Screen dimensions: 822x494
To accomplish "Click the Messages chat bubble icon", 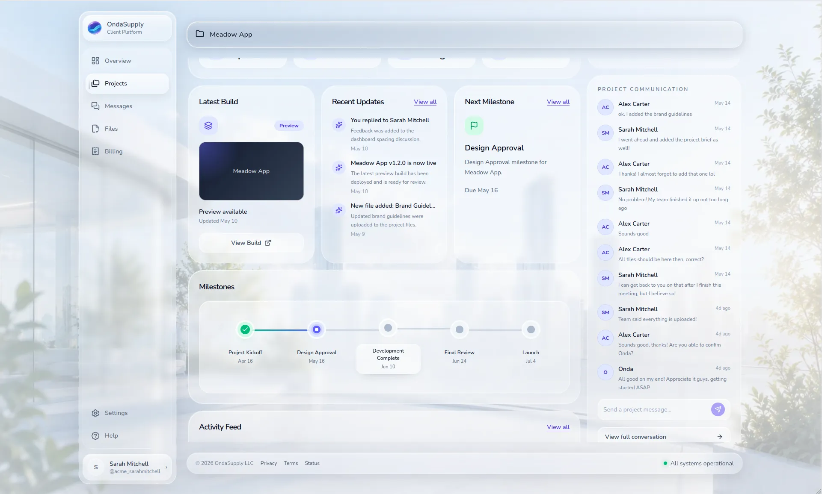I will pyautogui.click(x=95, y=106).
